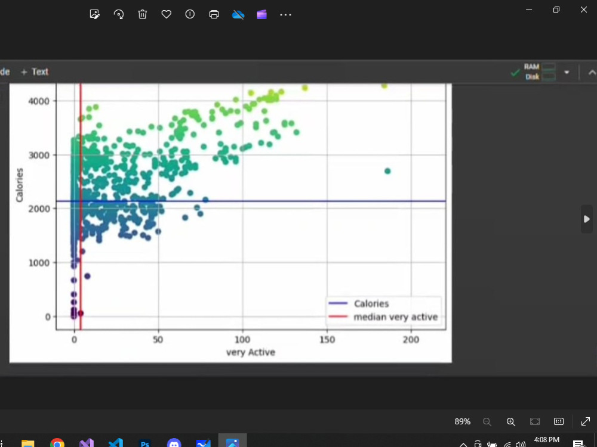The image size is (597, 447).
Task: Click the 4:08 PM taskbar clock
Action: click(x=547, y=440)
